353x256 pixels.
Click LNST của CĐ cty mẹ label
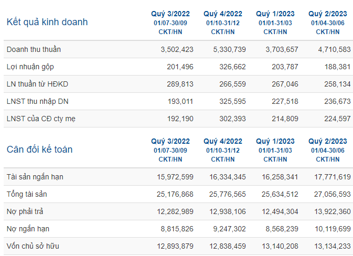41,119
